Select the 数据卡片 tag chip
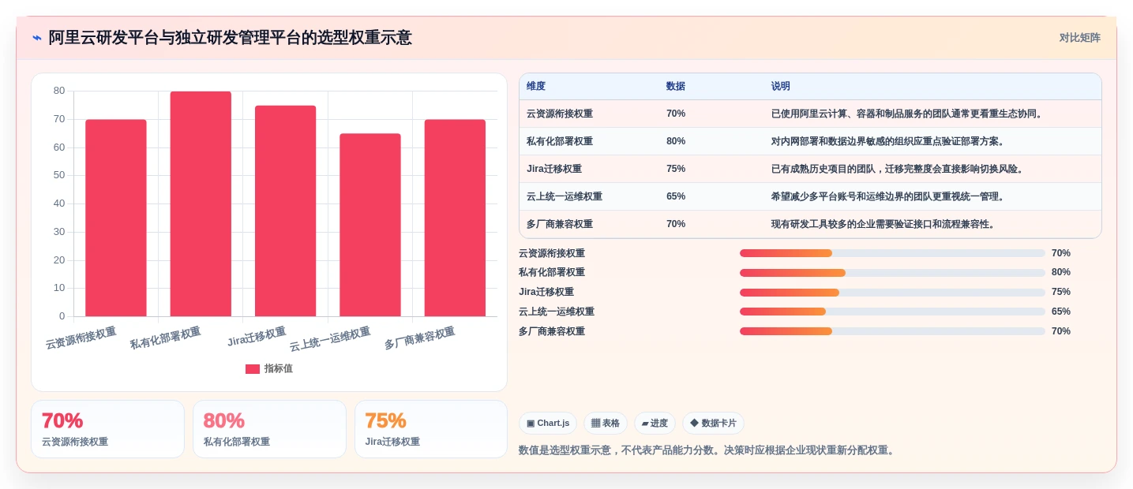 click(713, 424)
